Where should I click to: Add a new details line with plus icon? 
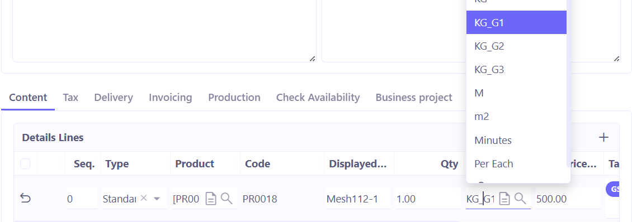click(x=603, y=138)
